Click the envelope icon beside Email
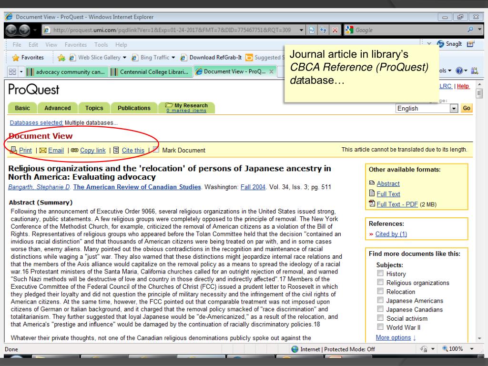The image size is (488, 366). point(43,150)
